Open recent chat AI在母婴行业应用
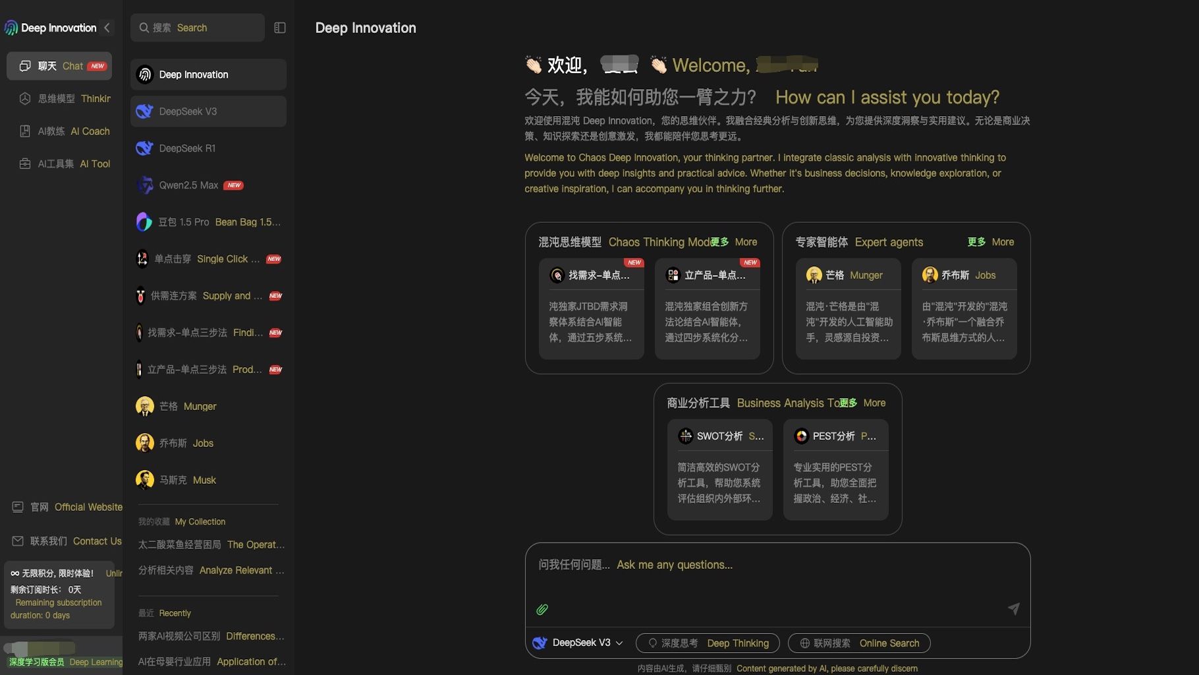 [x=211, y=661]
